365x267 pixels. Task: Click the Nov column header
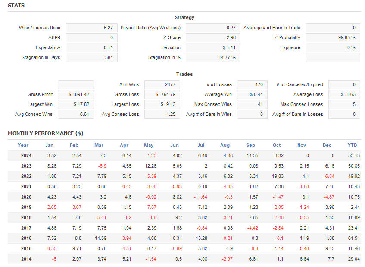click(302, 146)
